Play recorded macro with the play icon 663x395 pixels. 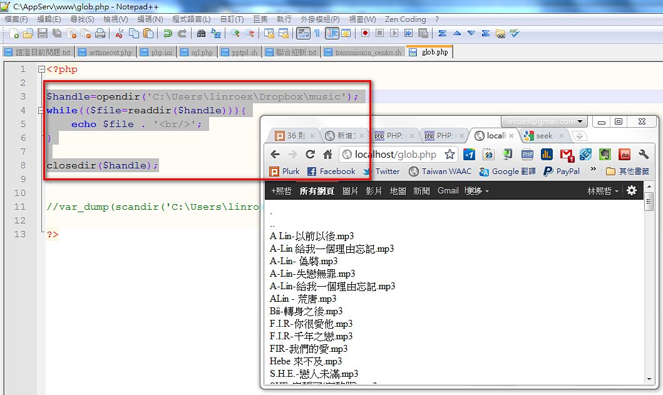(x=394, y=33)
